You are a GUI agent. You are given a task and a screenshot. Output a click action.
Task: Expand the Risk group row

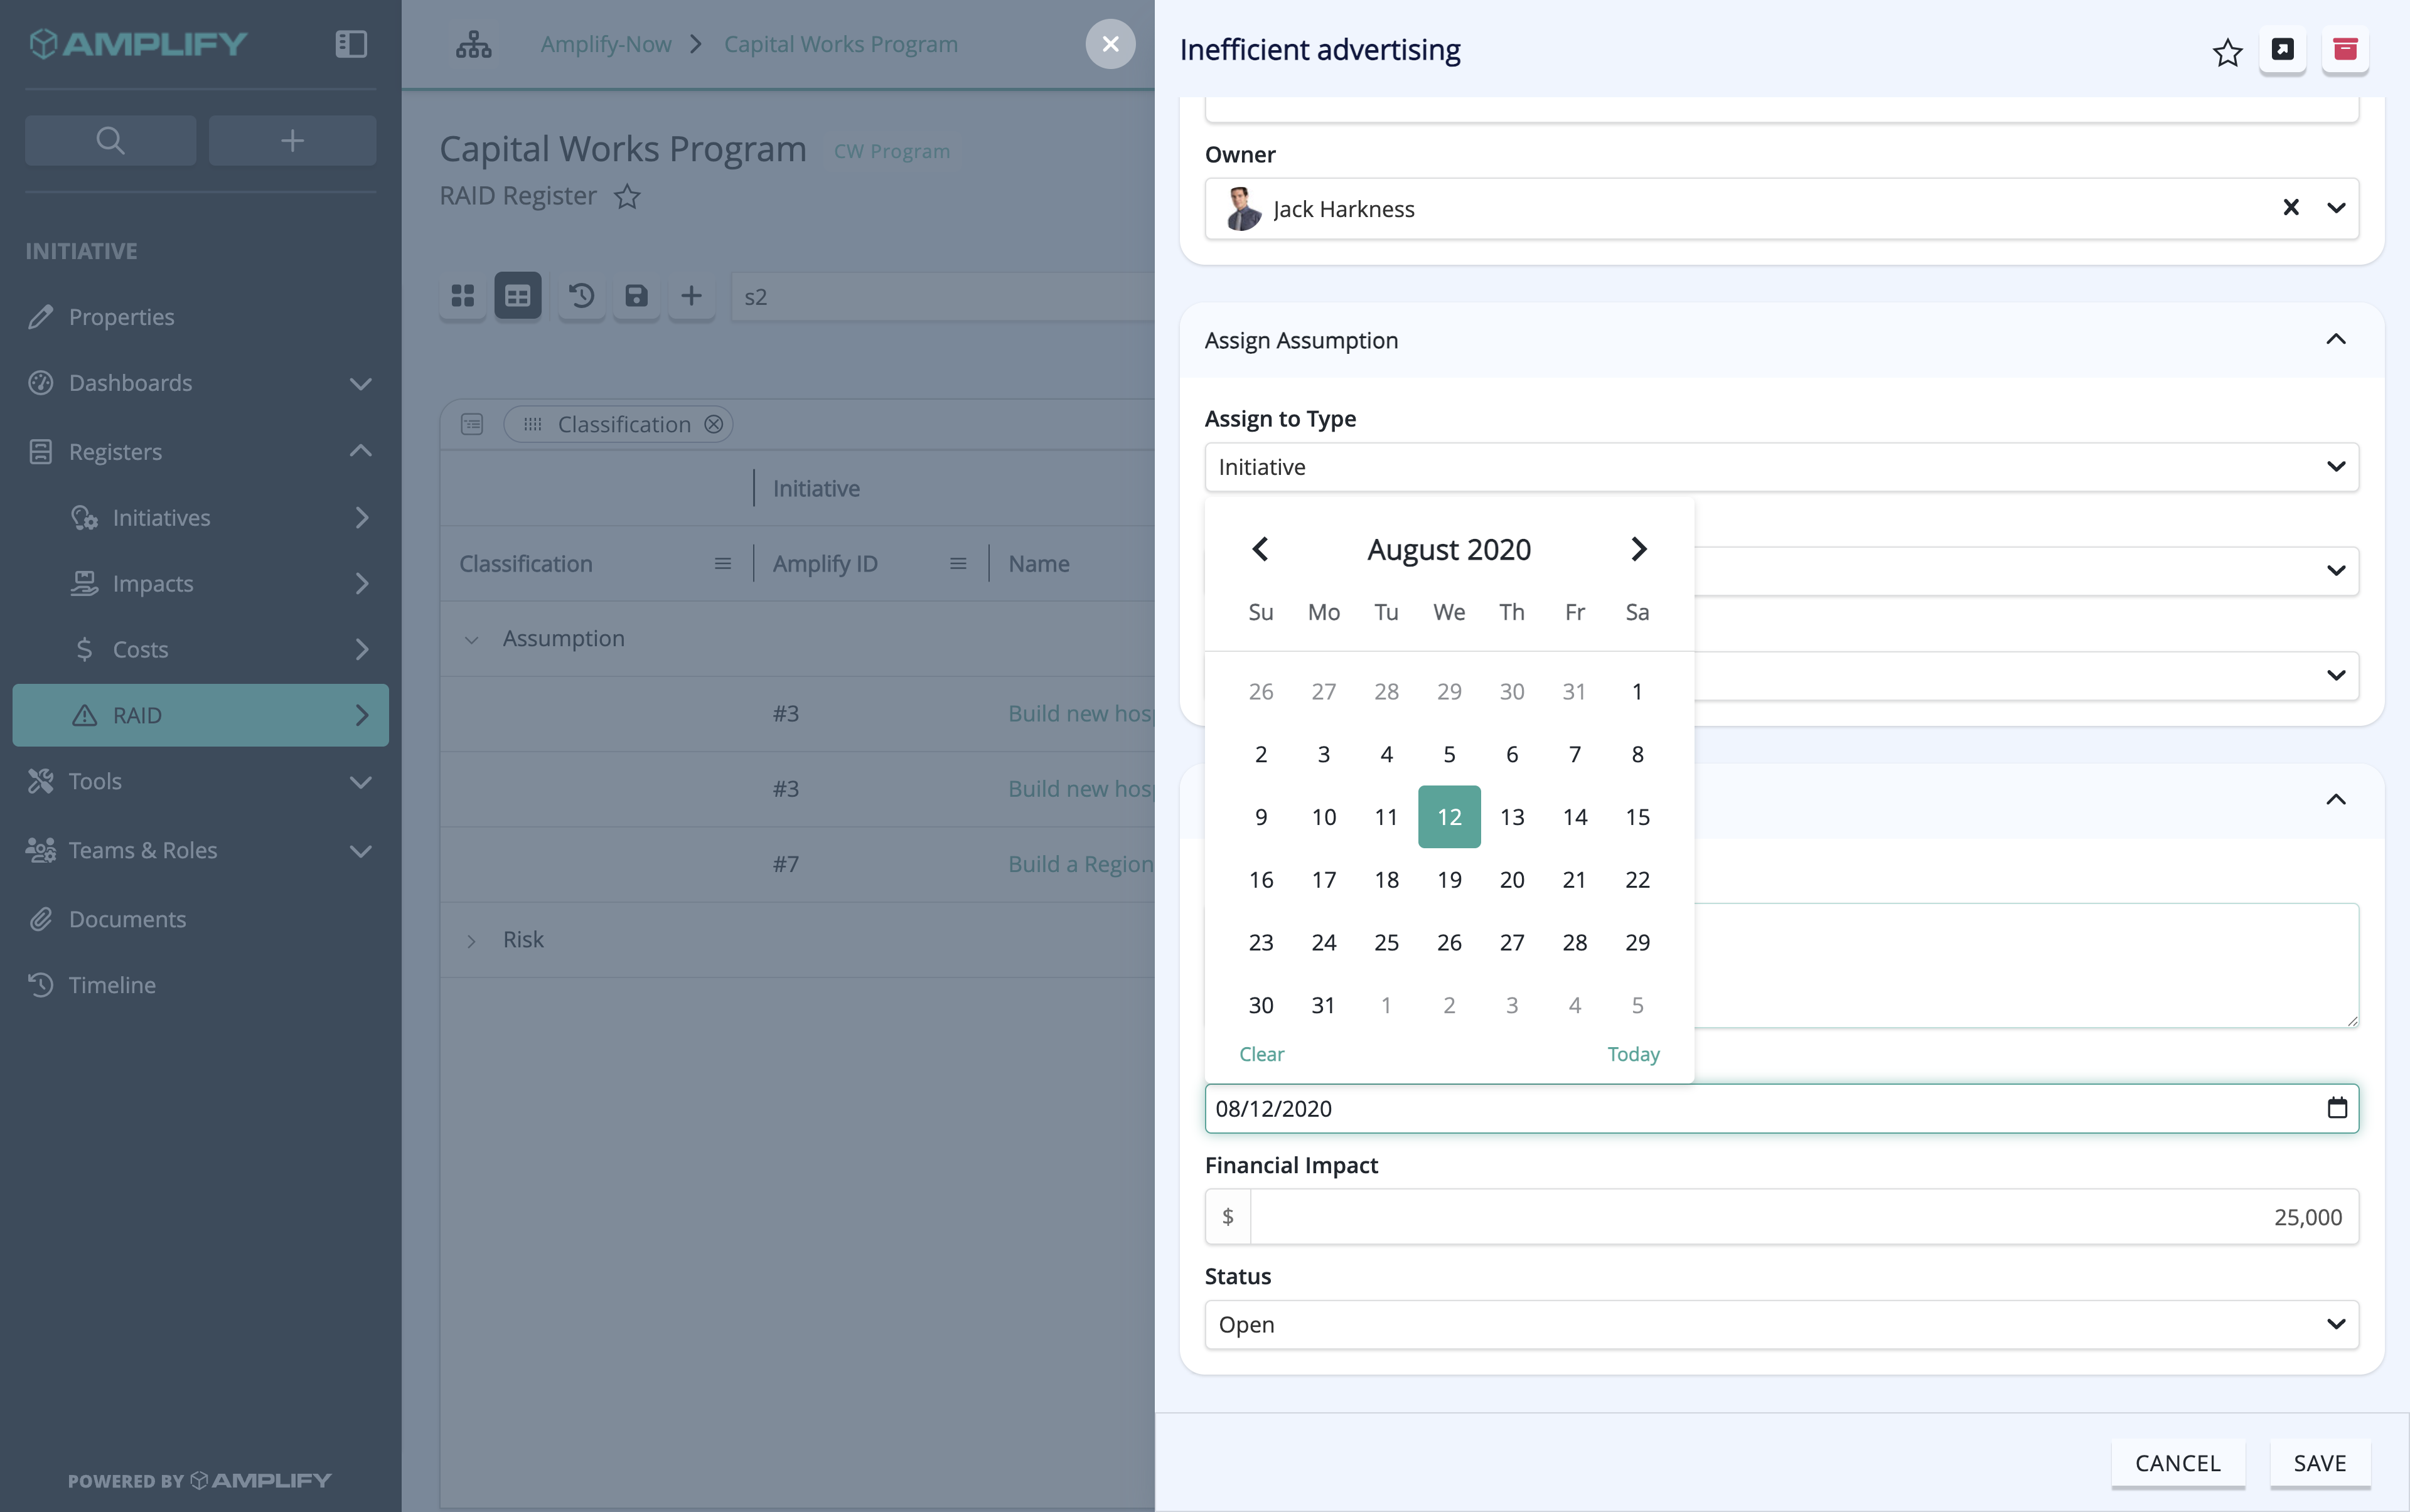(x=471, y=941)
